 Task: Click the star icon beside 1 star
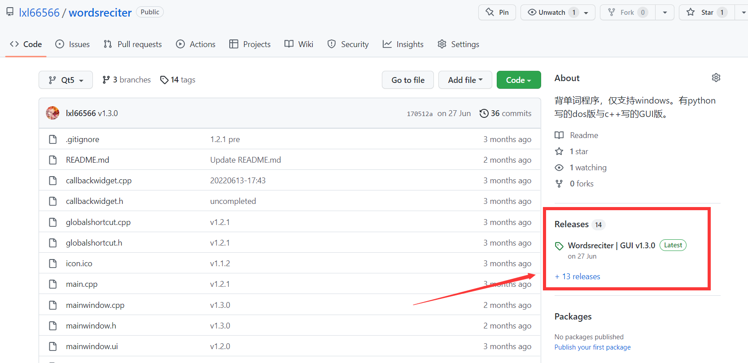click(x=559, y=151)
